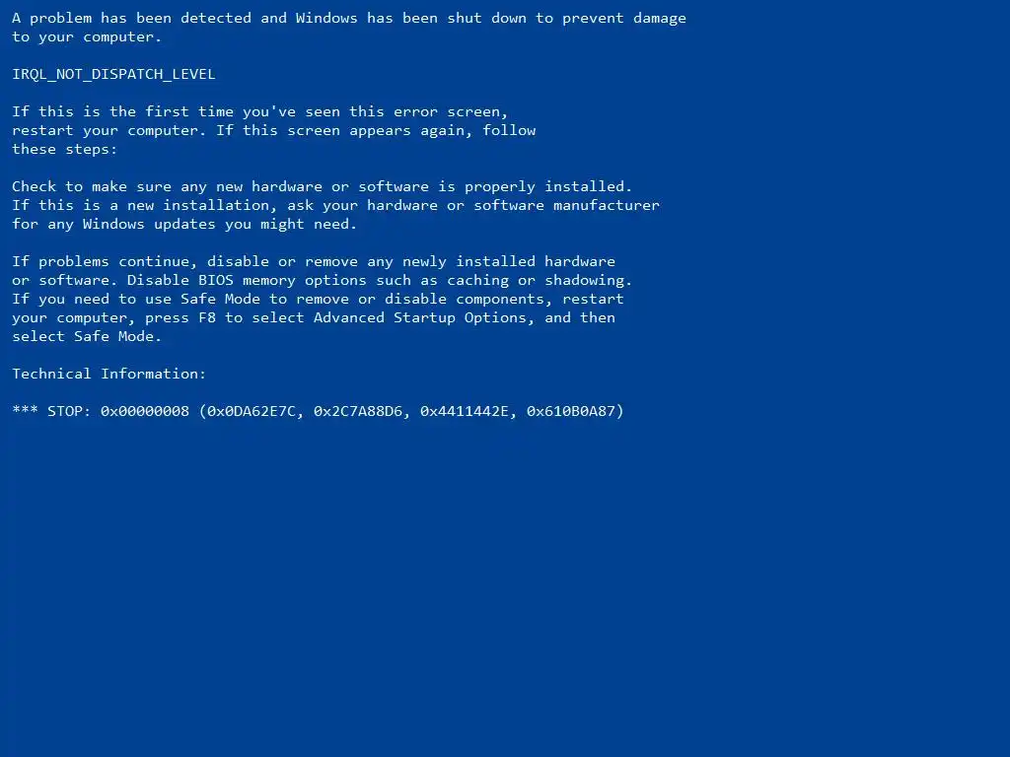Click the three asterisks before STOP
This screenshot has height=757, width=1010.
(25, 409)
